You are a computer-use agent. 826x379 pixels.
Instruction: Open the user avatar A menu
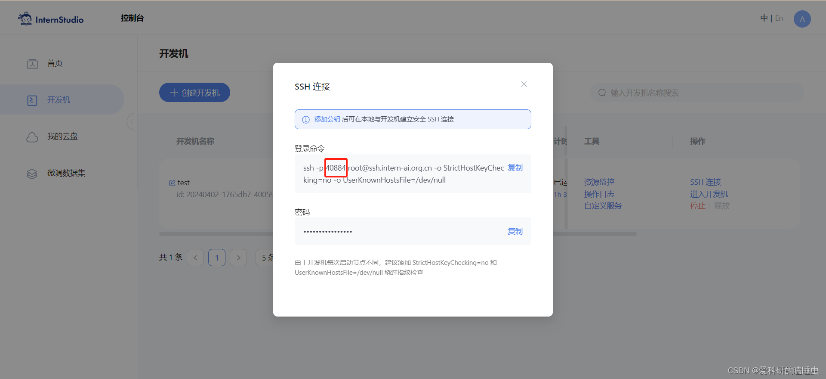pos(802,19)
